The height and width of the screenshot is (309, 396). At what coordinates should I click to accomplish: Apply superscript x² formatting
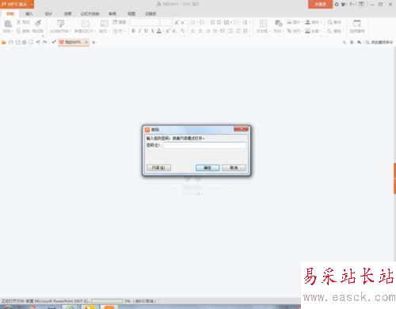click(168, 31)
